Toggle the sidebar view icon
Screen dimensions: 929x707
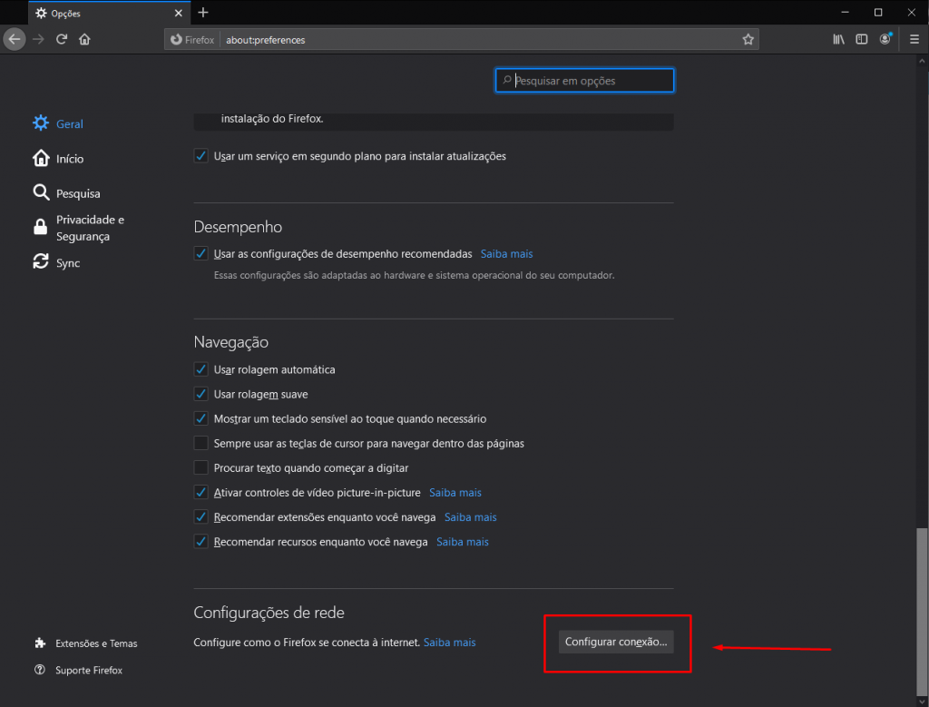pyautogui.click(x=862, y=39)
